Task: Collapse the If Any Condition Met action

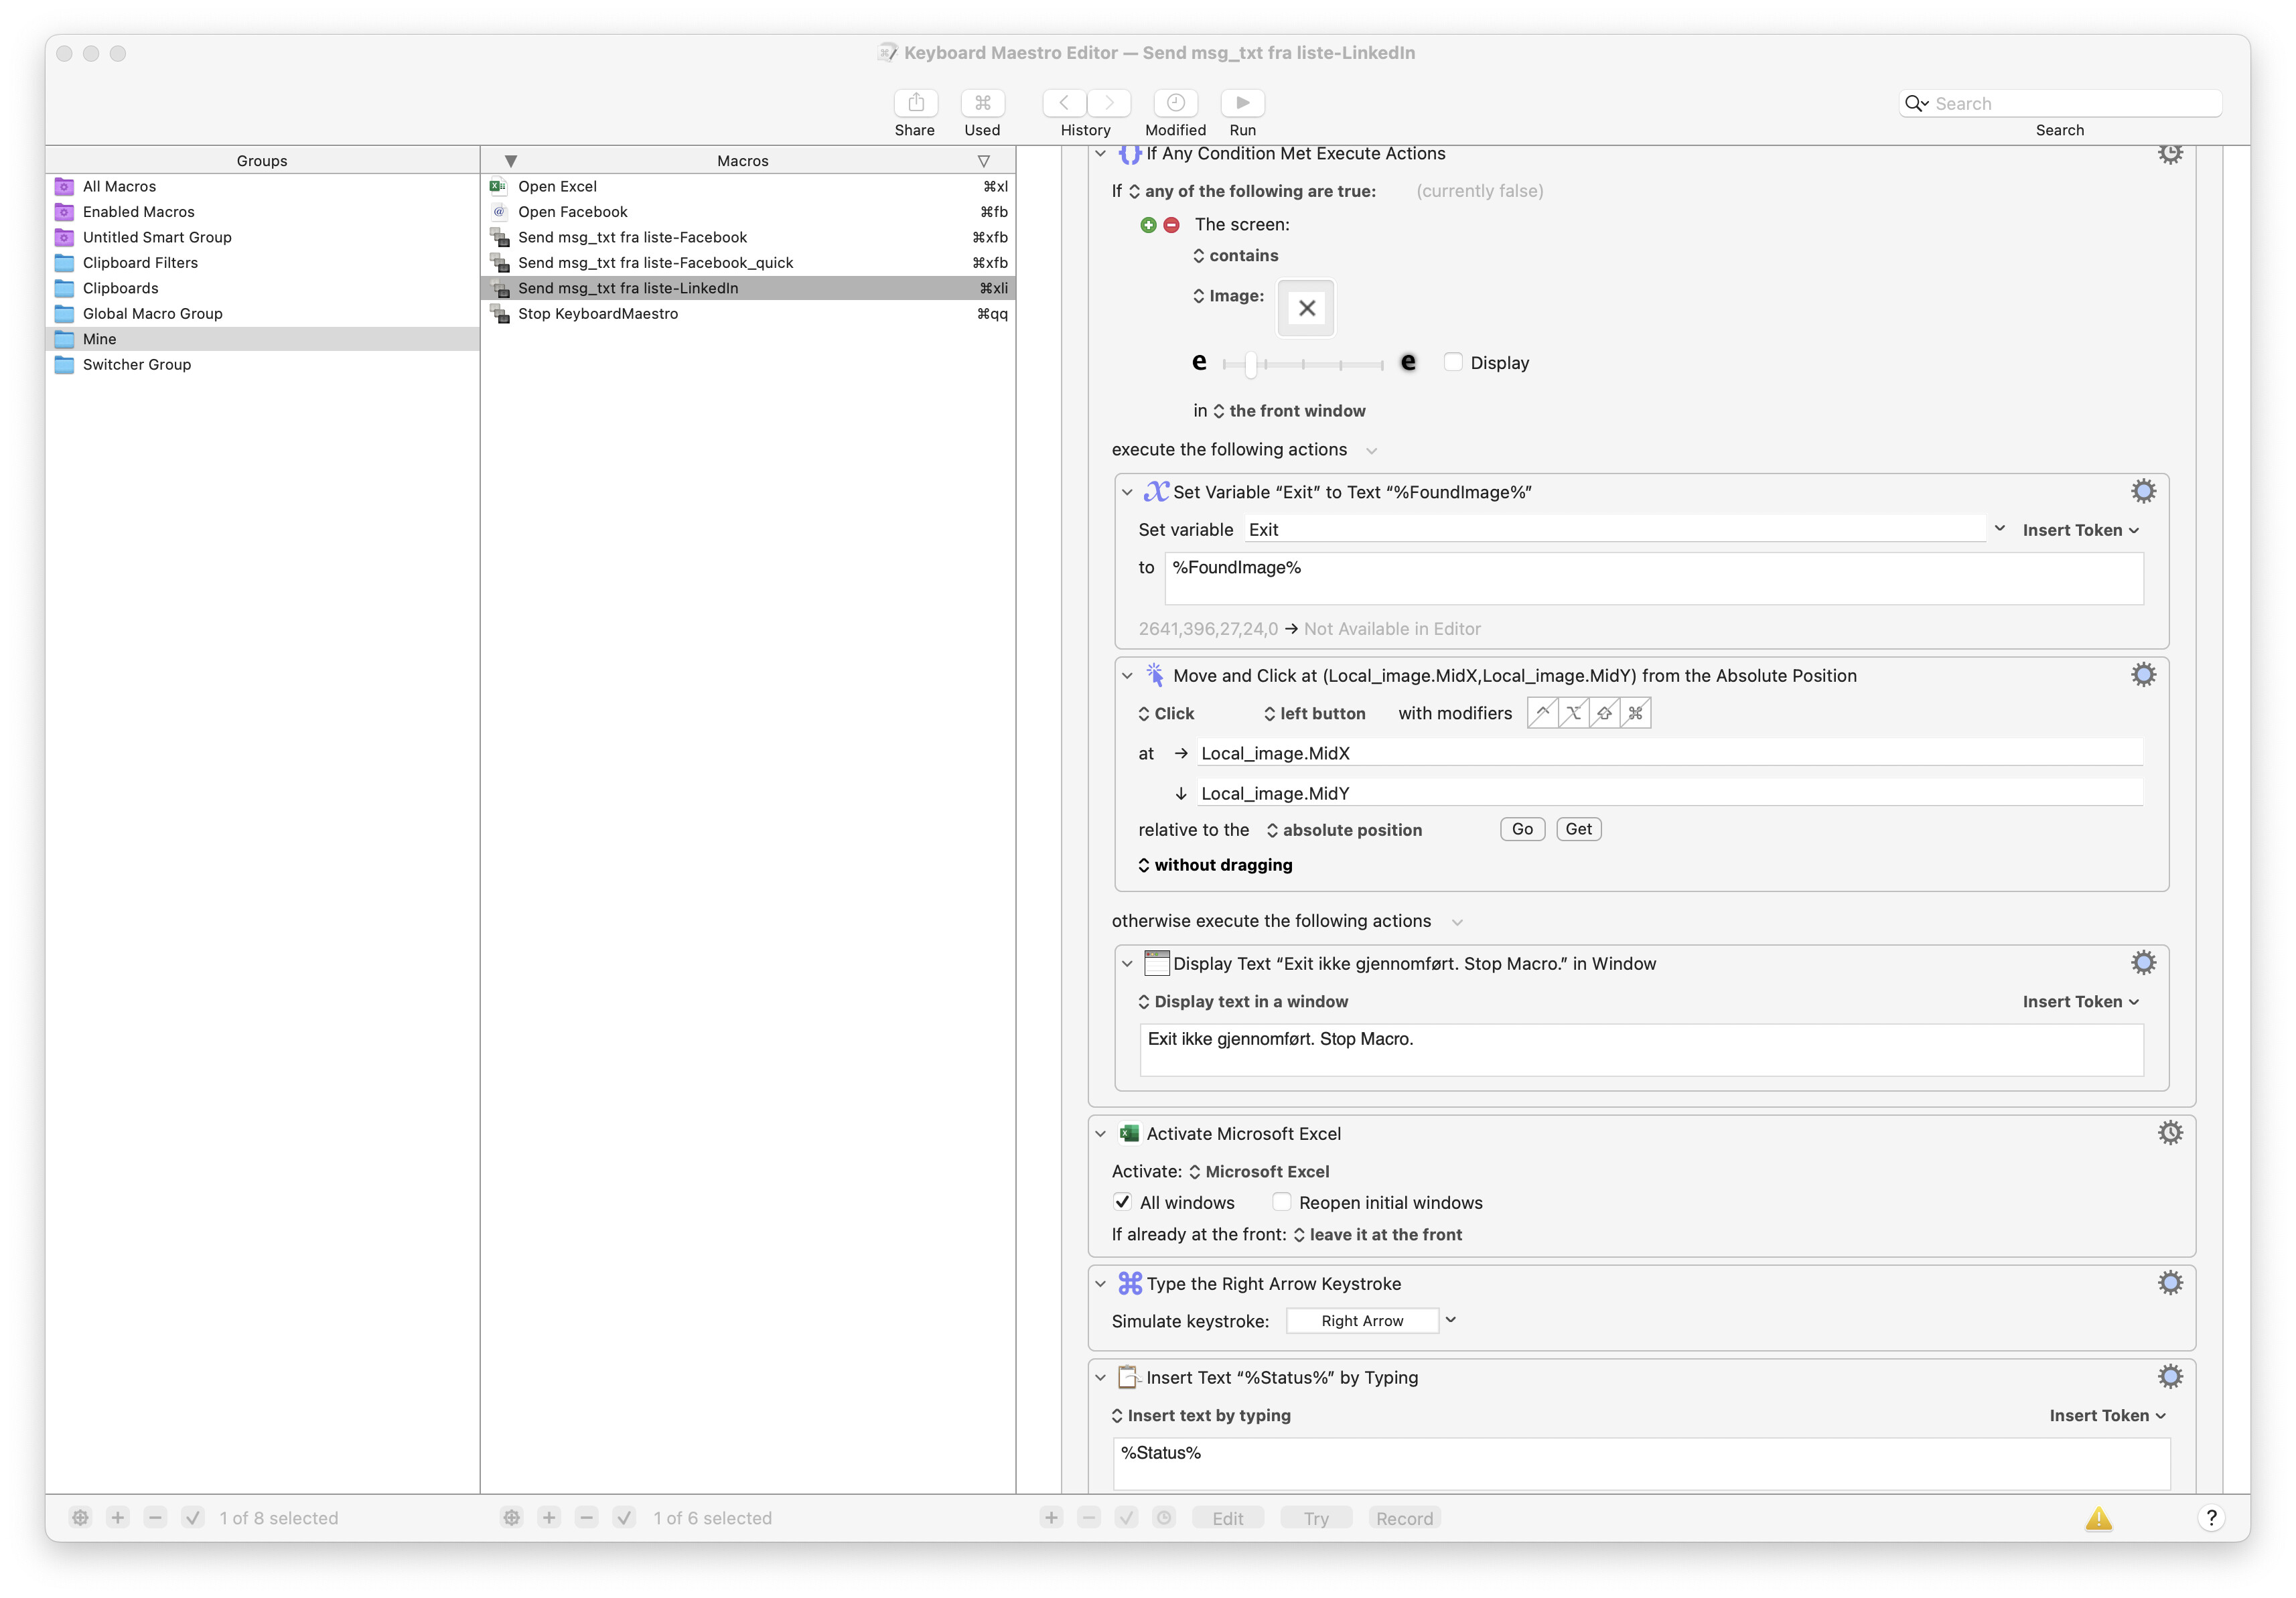Action: point(1100,154)
